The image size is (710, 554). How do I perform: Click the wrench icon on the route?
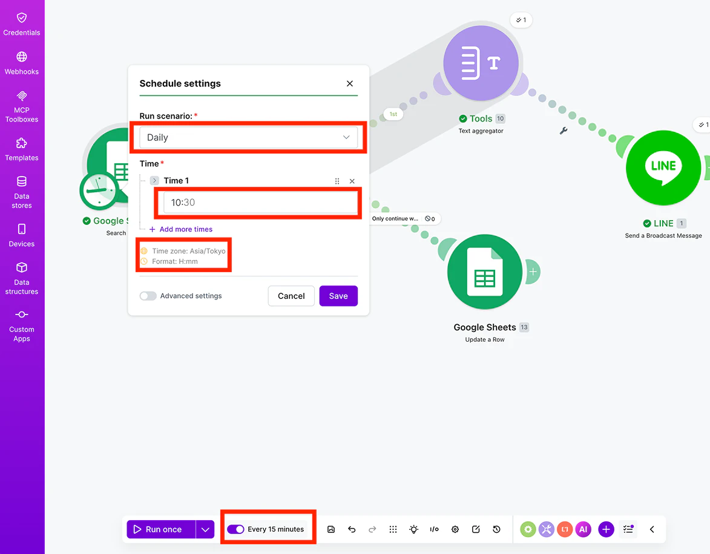pos(564,131)
